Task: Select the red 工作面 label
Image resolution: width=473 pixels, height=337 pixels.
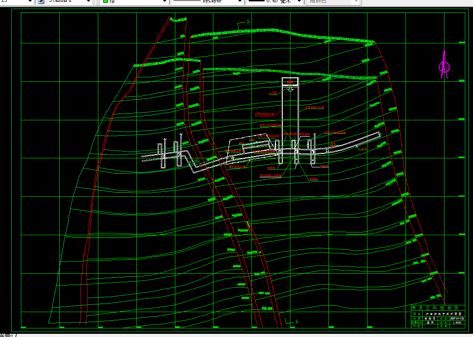Action: pos(273,93)
